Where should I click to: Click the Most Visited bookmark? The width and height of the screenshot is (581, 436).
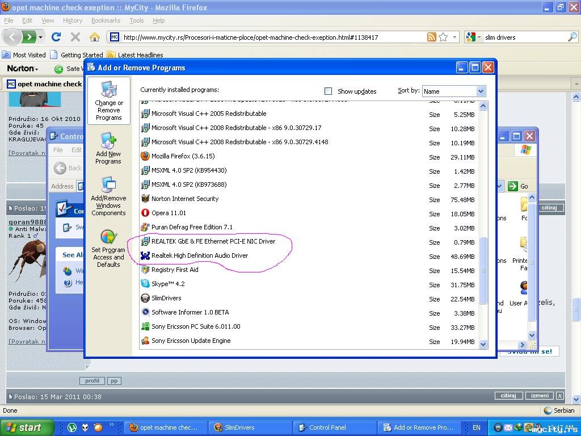[24, 55]
